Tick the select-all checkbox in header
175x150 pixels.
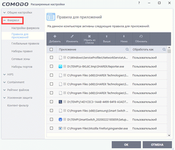click(x=51, y=49)
